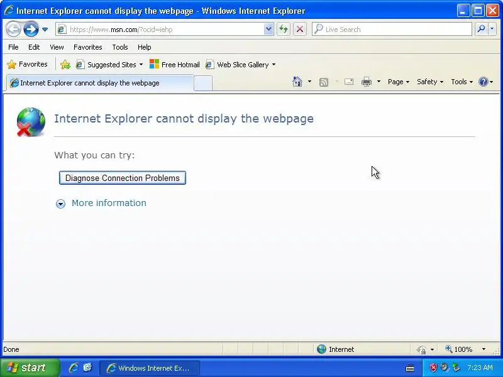
Task: Click the Windows start button
Action: point(30,368)
